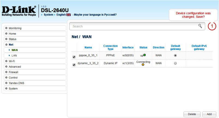Toggle checkbox for pppoe_0_35_1 connection
Screen dimensions: 219x118
74,57
